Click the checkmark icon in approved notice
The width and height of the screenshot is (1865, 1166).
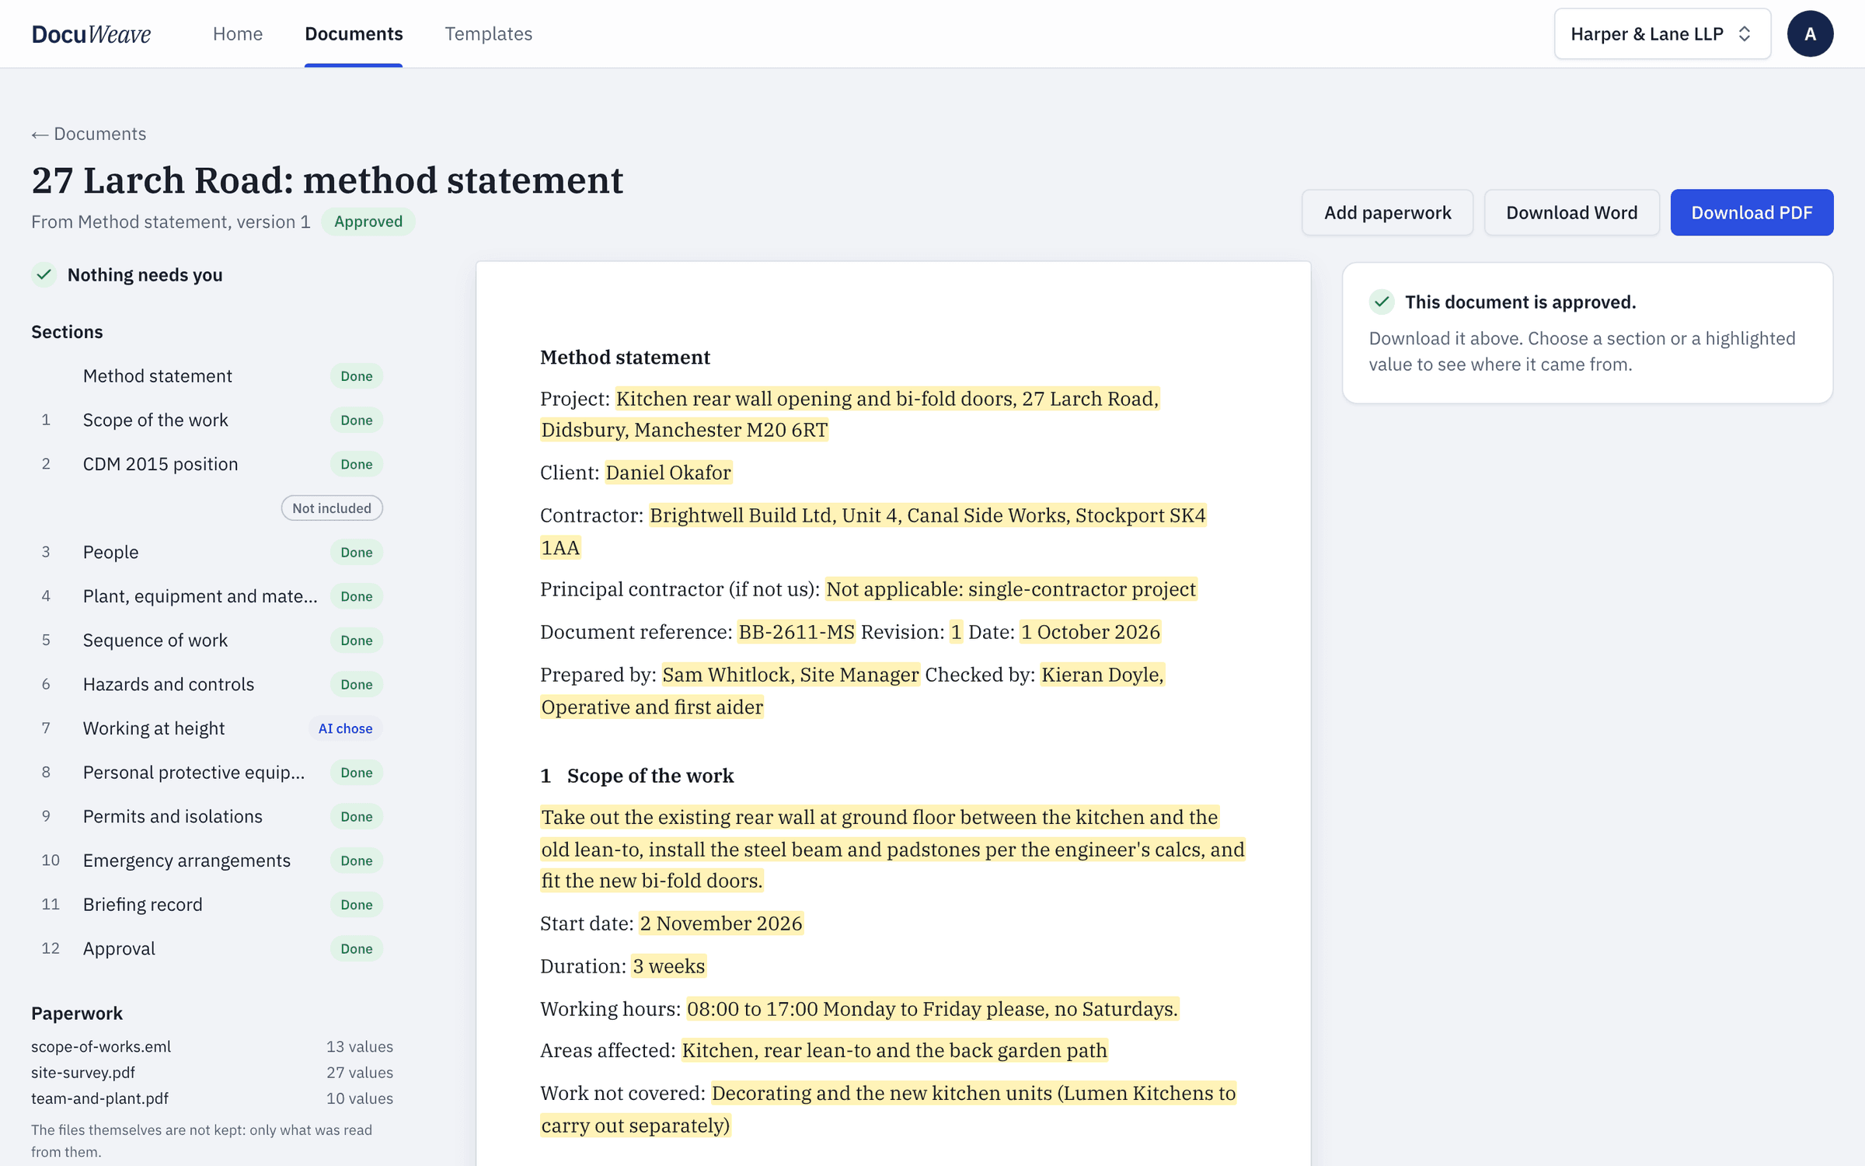tap(1382, 302)
